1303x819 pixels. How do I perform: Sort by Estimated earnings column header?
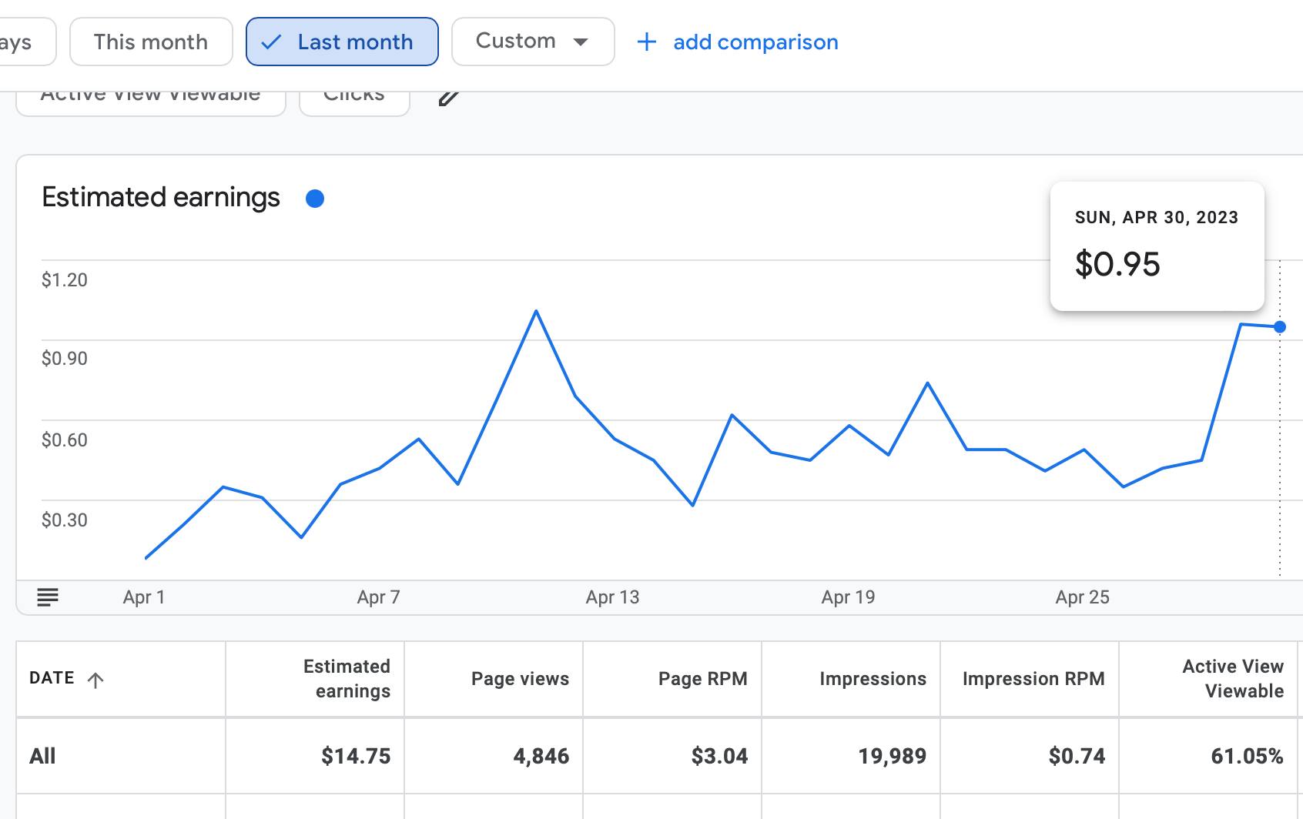tap(347, 678)
